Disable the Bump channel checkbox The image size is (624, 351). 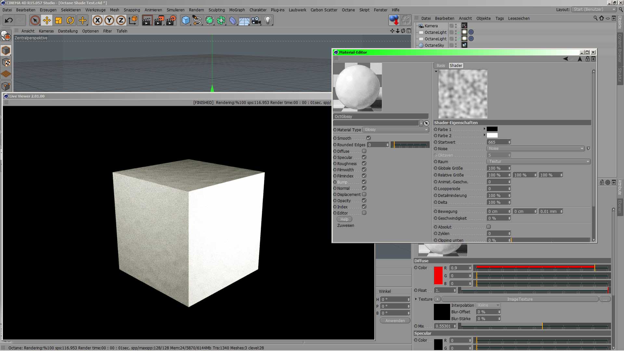tap(364, 182)
